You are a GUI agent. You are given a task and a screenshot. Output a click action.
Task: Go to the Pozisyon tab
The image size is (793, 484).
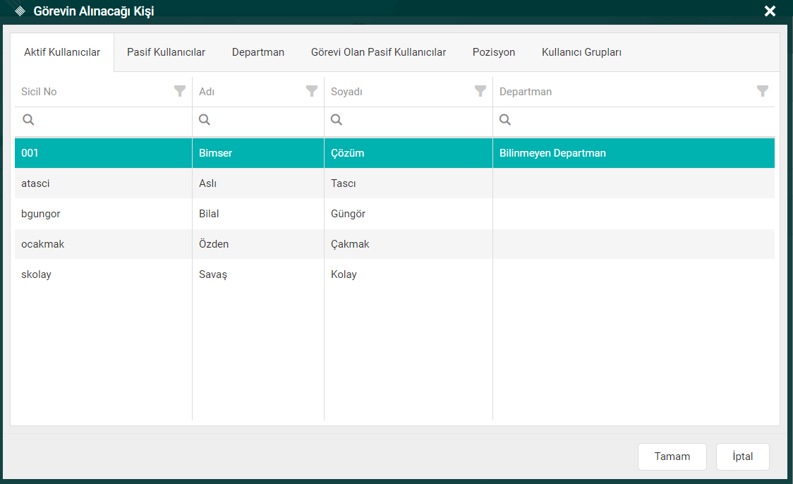[494, 52]
